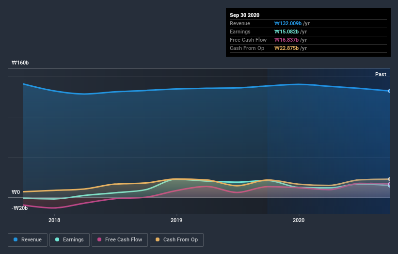Toggle the Cash From Op legend button
398x254 pixels.
coord(176,240)
